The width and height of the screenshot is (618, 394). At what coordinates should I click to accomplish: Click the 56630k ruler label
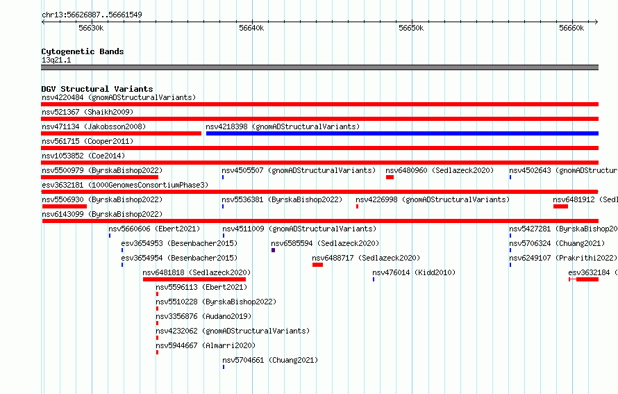tap(91, 28)
